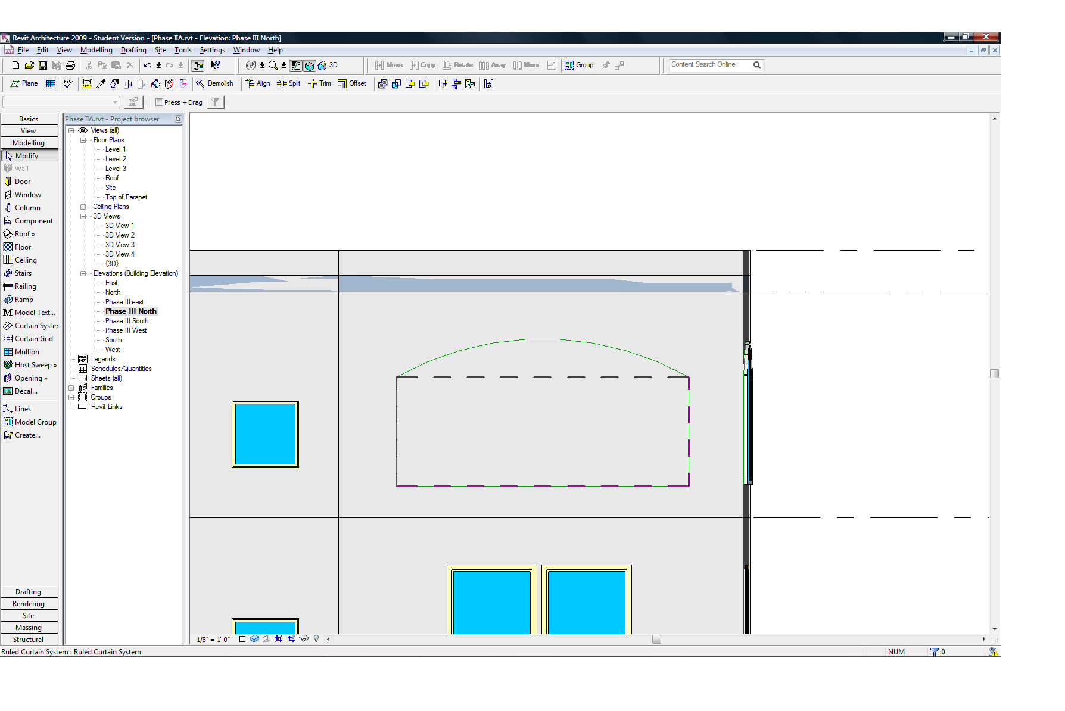Pick the Match Type eyedropper

(x=101, y=84)
